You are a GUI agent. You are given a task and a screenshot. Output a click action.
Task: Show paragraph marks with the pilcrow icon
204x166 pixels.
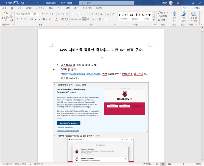tap(113, 14)
